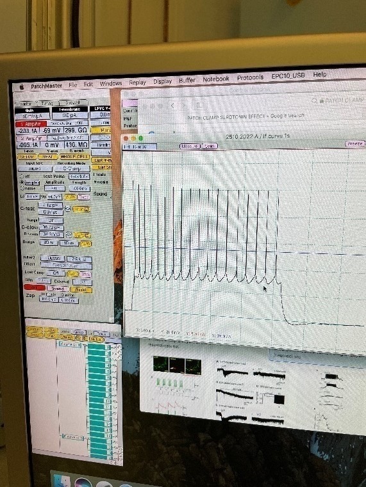Click the yellow Reset button

tap(81, 289)
